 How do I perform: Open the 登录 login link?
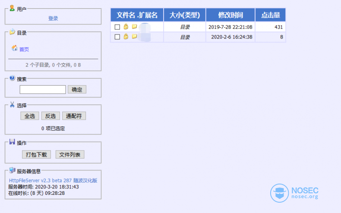coord(53,18)
